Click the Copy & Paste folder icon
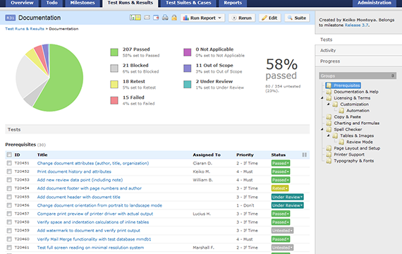The height and width of the screenshot is (254, 402). [x=329, y=116]
